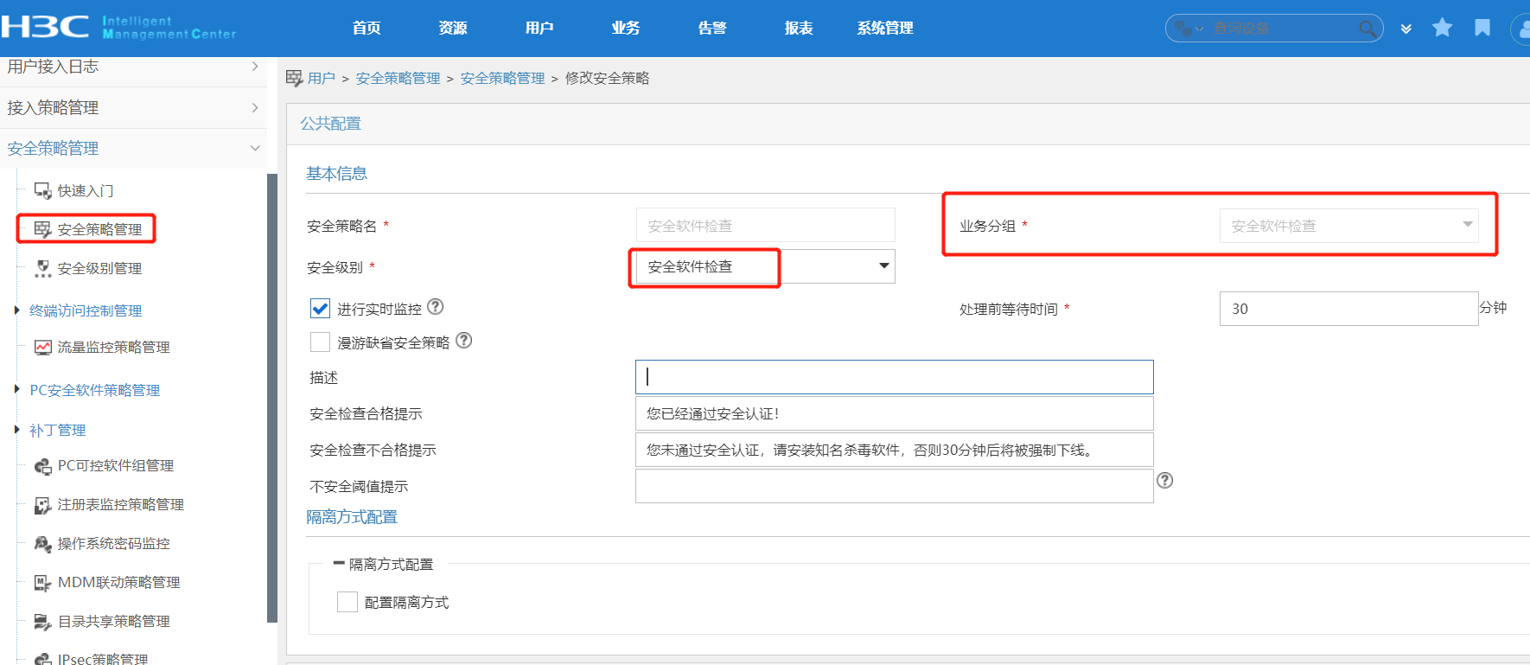Open the 告警 top menu
Viewport: 1530px width, 665px height.
click(x=711, y=28)
